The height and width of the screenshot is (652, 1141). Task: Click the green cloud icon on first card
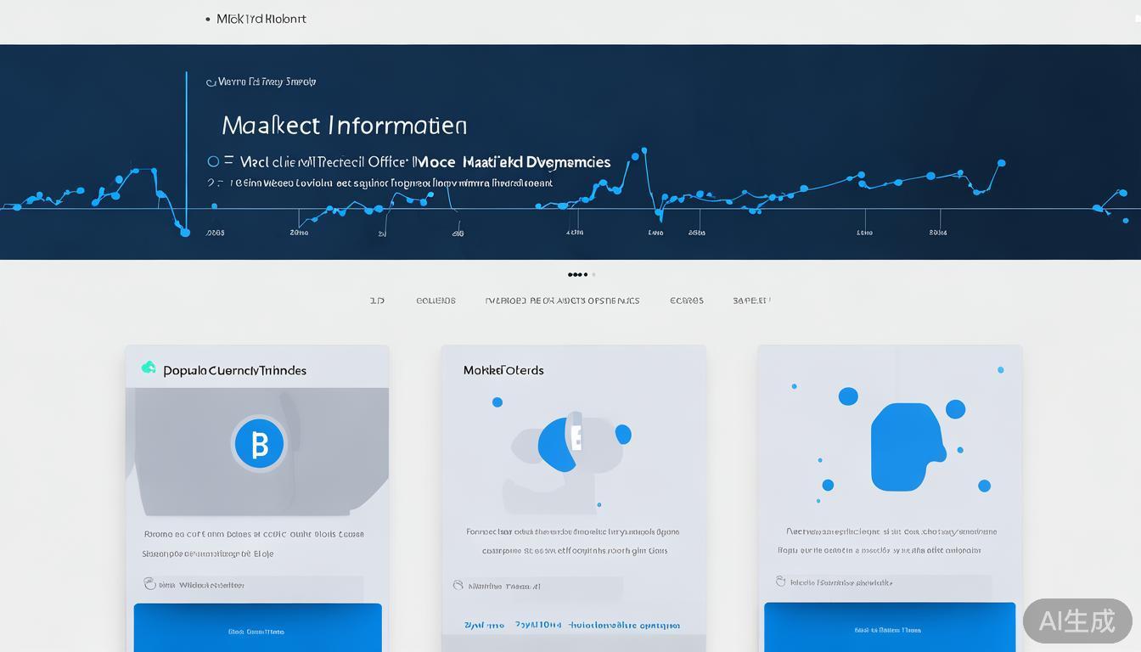tap(149, 368)
